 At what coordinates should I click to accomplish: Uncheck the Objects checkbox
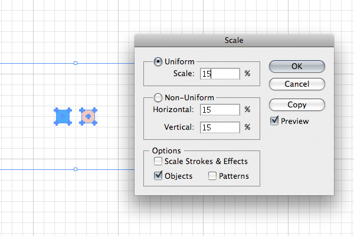pyautogui.click(x=158, y=176)
